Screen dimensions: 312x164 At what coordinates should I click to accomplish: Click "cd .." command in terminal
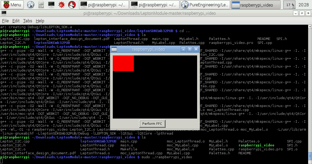coord(184,31)
